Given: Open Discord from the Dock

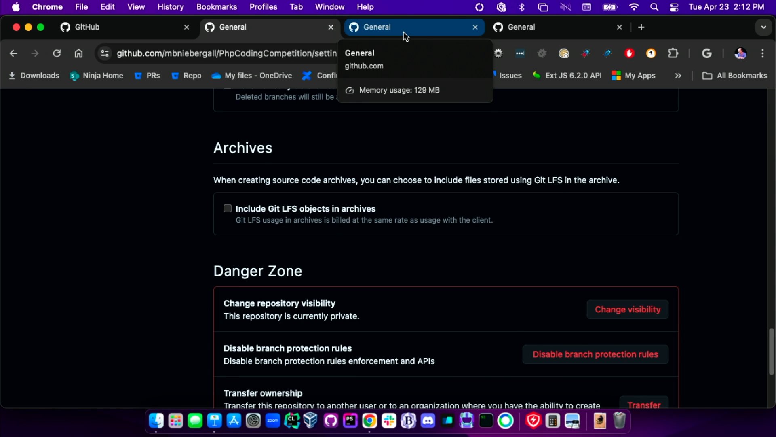Looking at the screenshot, I should coord(428,421).
